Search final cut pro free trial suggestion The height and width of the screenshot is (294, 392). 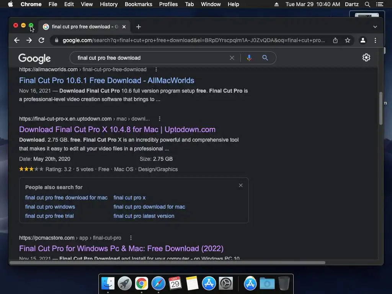[x=49, y=216]
